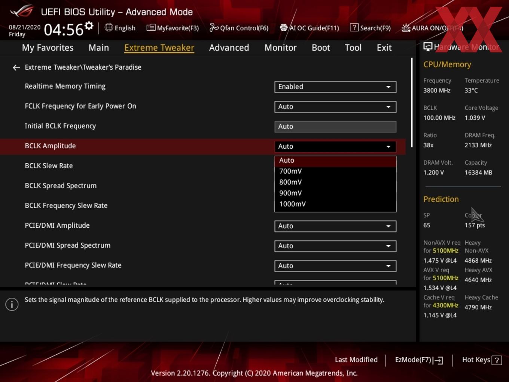509x382 pixels.
Task: Open MyFavorite(F3) list
Action: (173, 28)
